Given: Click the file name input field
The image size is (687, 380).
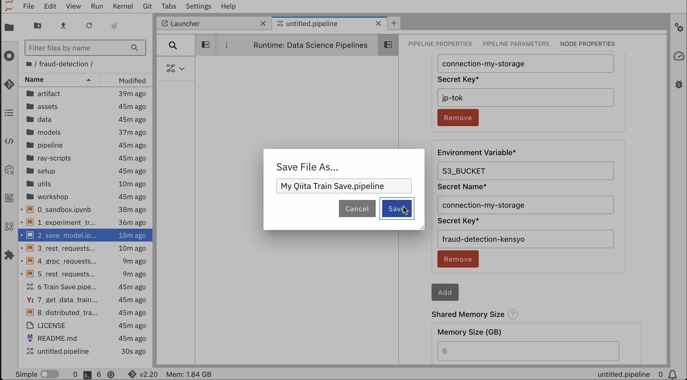Looking at the screenshot, I should click(x=343, y=186).
